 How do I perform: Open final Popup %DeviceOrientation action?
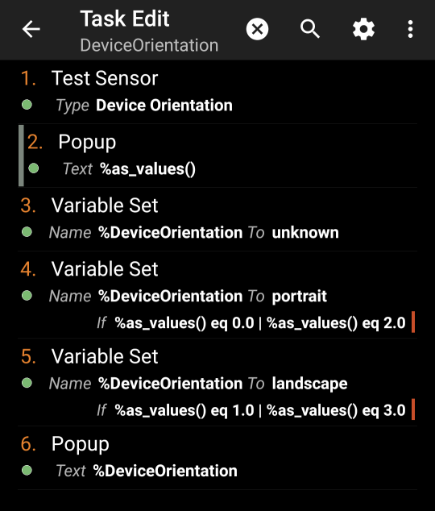tap(217, 458)
